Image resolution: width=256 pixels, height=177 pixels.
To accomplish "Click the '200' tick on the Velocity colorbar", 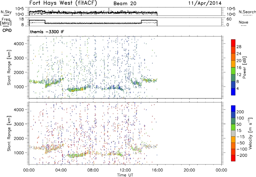I will click(x=240, y=112).
